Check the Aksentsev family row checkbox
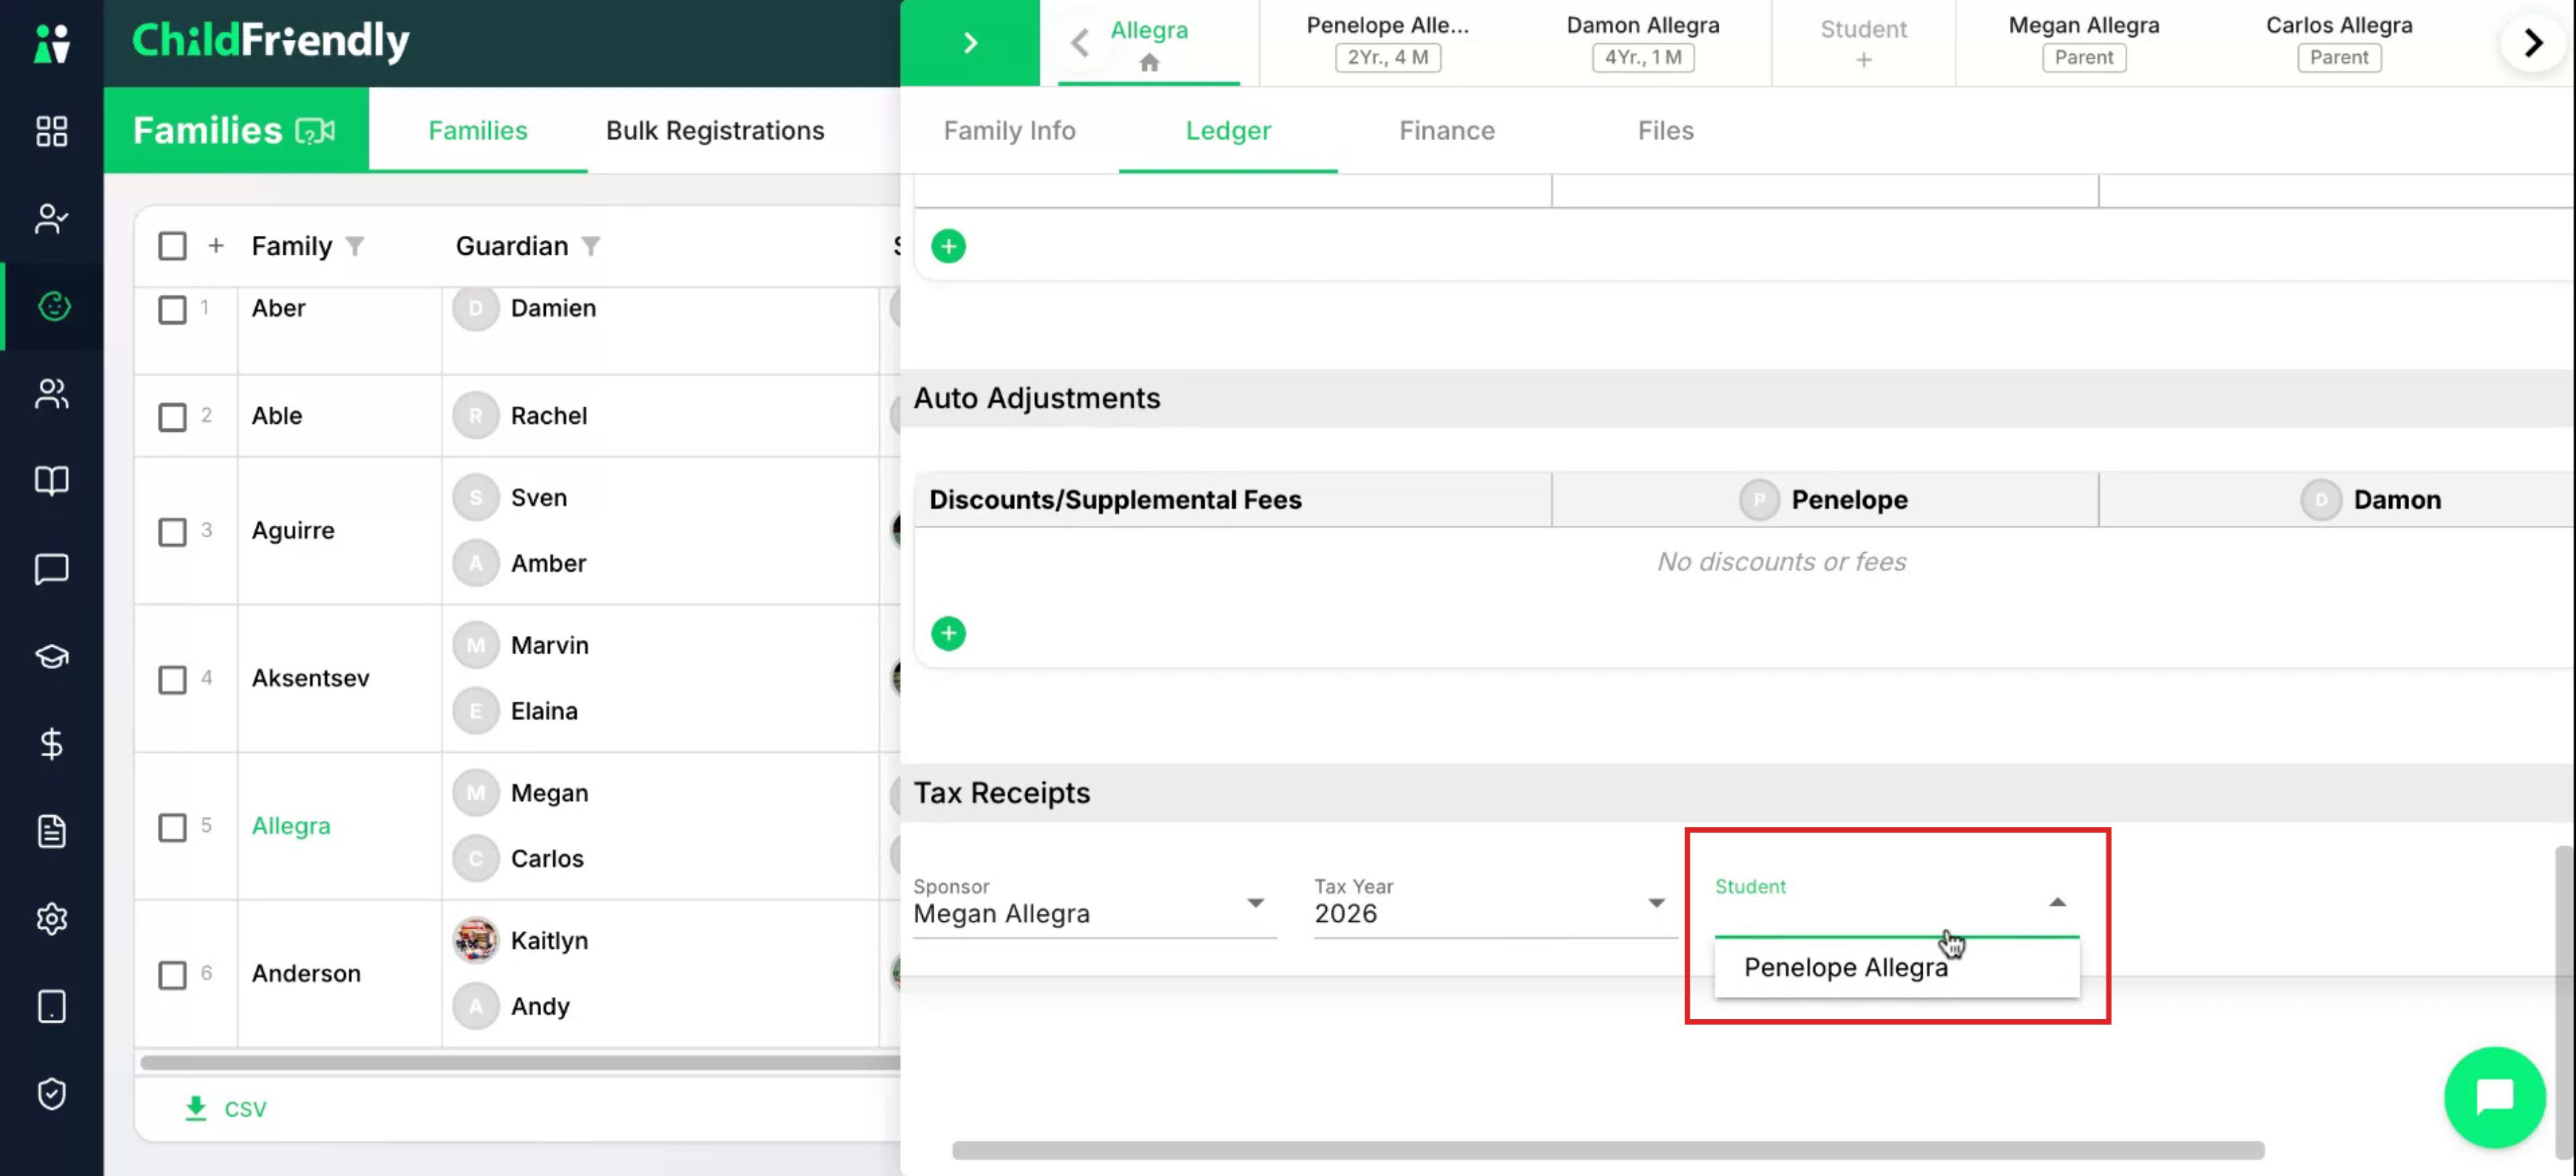 click(x=172, y=679)
